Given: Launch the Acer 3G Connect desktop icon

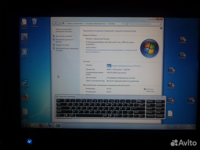Looking at the screenshot, I should 24,39.
